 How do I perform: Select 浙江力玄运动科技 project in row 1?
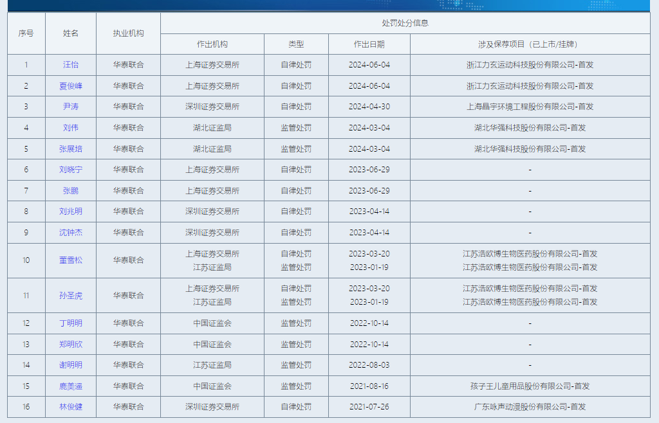coord(530,65)
